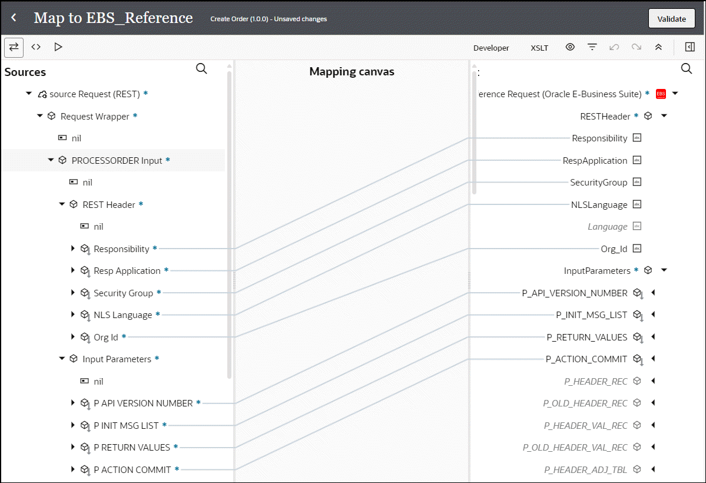706x483 pixels.
Task: Expand P RETURN VALUES source element
Action: [73, 447]
